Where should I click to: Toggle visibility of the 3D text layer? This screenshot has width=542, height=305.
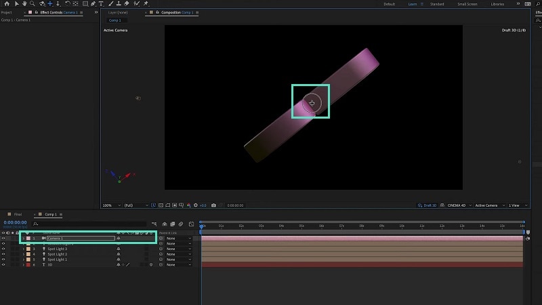[3, 265]
